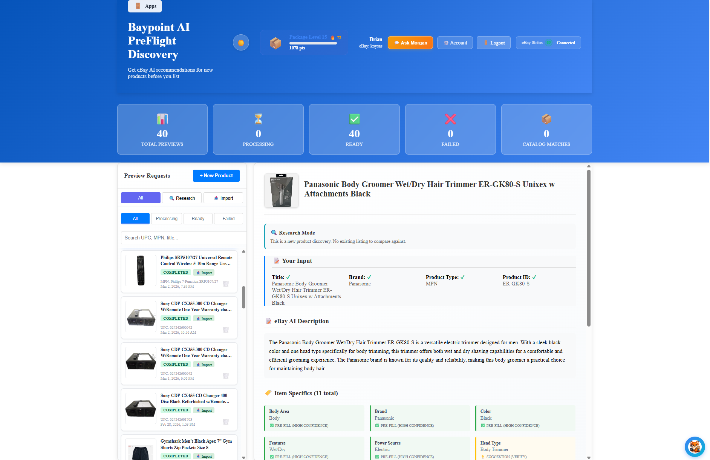Delete the Philips remote preview via trash icon

[226, 284]
